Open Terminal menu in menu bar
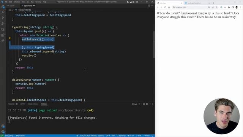 pos(38,2)
